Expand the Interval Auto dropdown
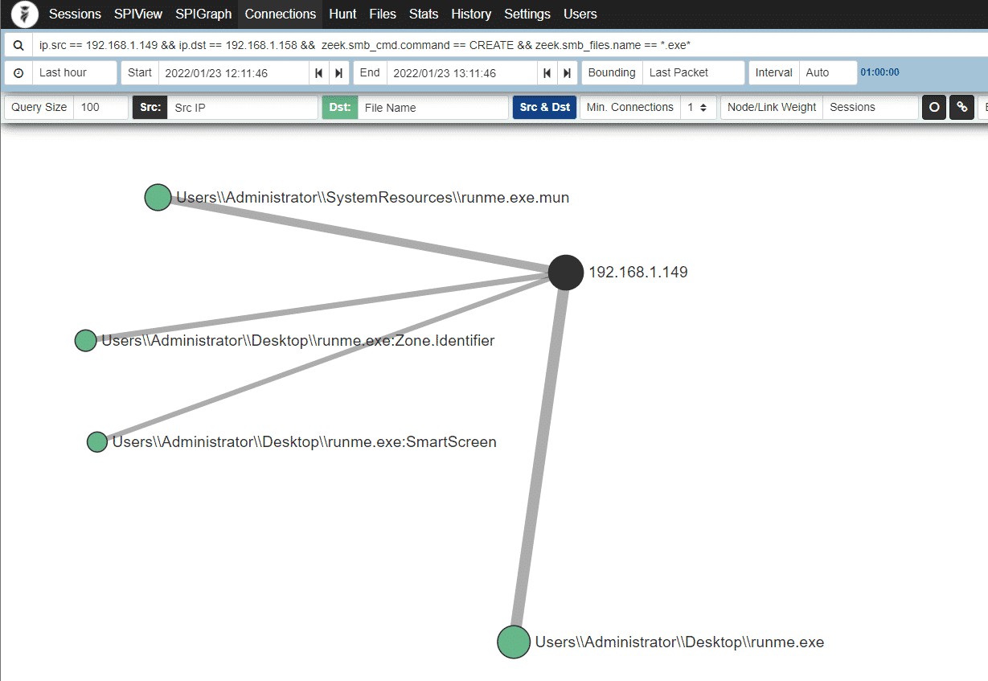This screenshot has width=988, height=681. 827,72
